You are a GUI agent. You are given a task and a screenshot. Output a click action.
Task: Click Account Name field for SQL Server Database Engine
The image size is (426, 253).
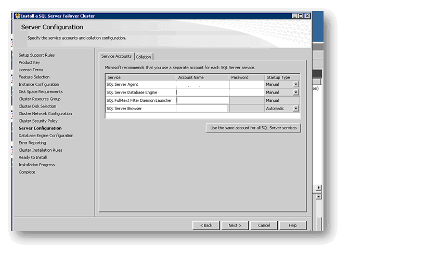(202, 92)
